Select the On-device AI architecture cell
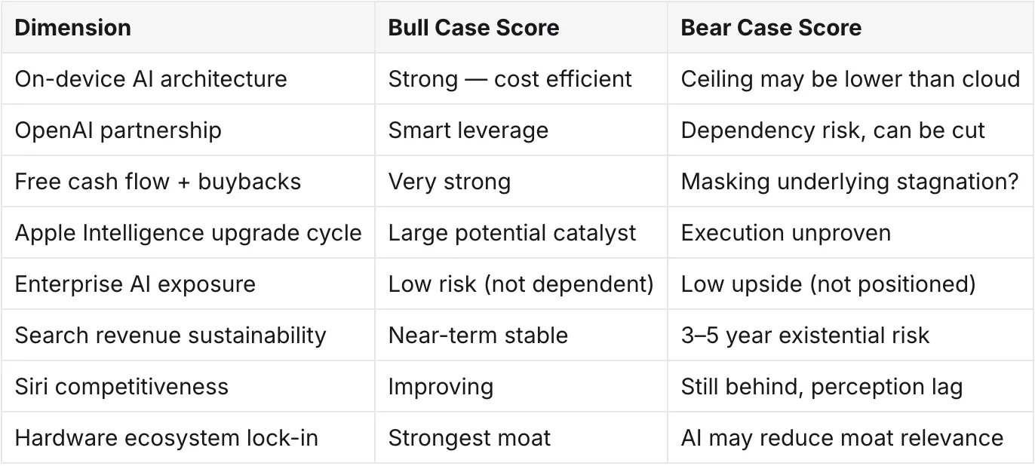This screenshot has height=466, width=1035. 188,78
